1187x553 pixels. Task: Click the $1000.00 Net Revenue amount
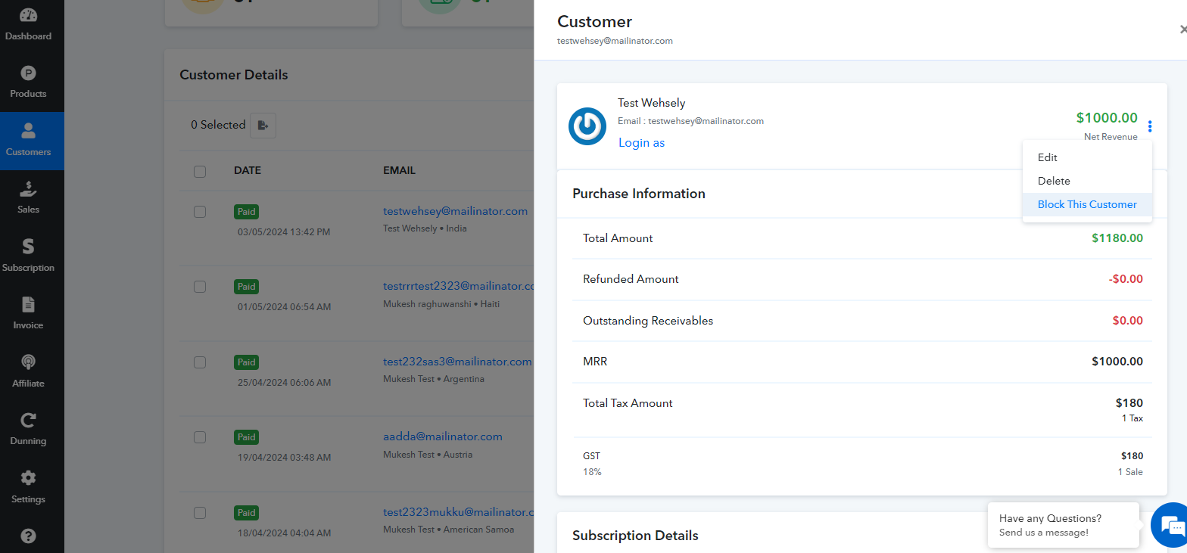tap(1107, 117)
